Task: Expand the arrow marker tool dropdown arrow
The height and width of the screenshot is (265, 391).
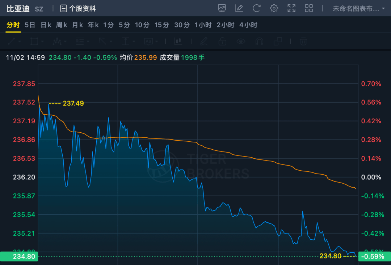Action: [x=111, y=42]
